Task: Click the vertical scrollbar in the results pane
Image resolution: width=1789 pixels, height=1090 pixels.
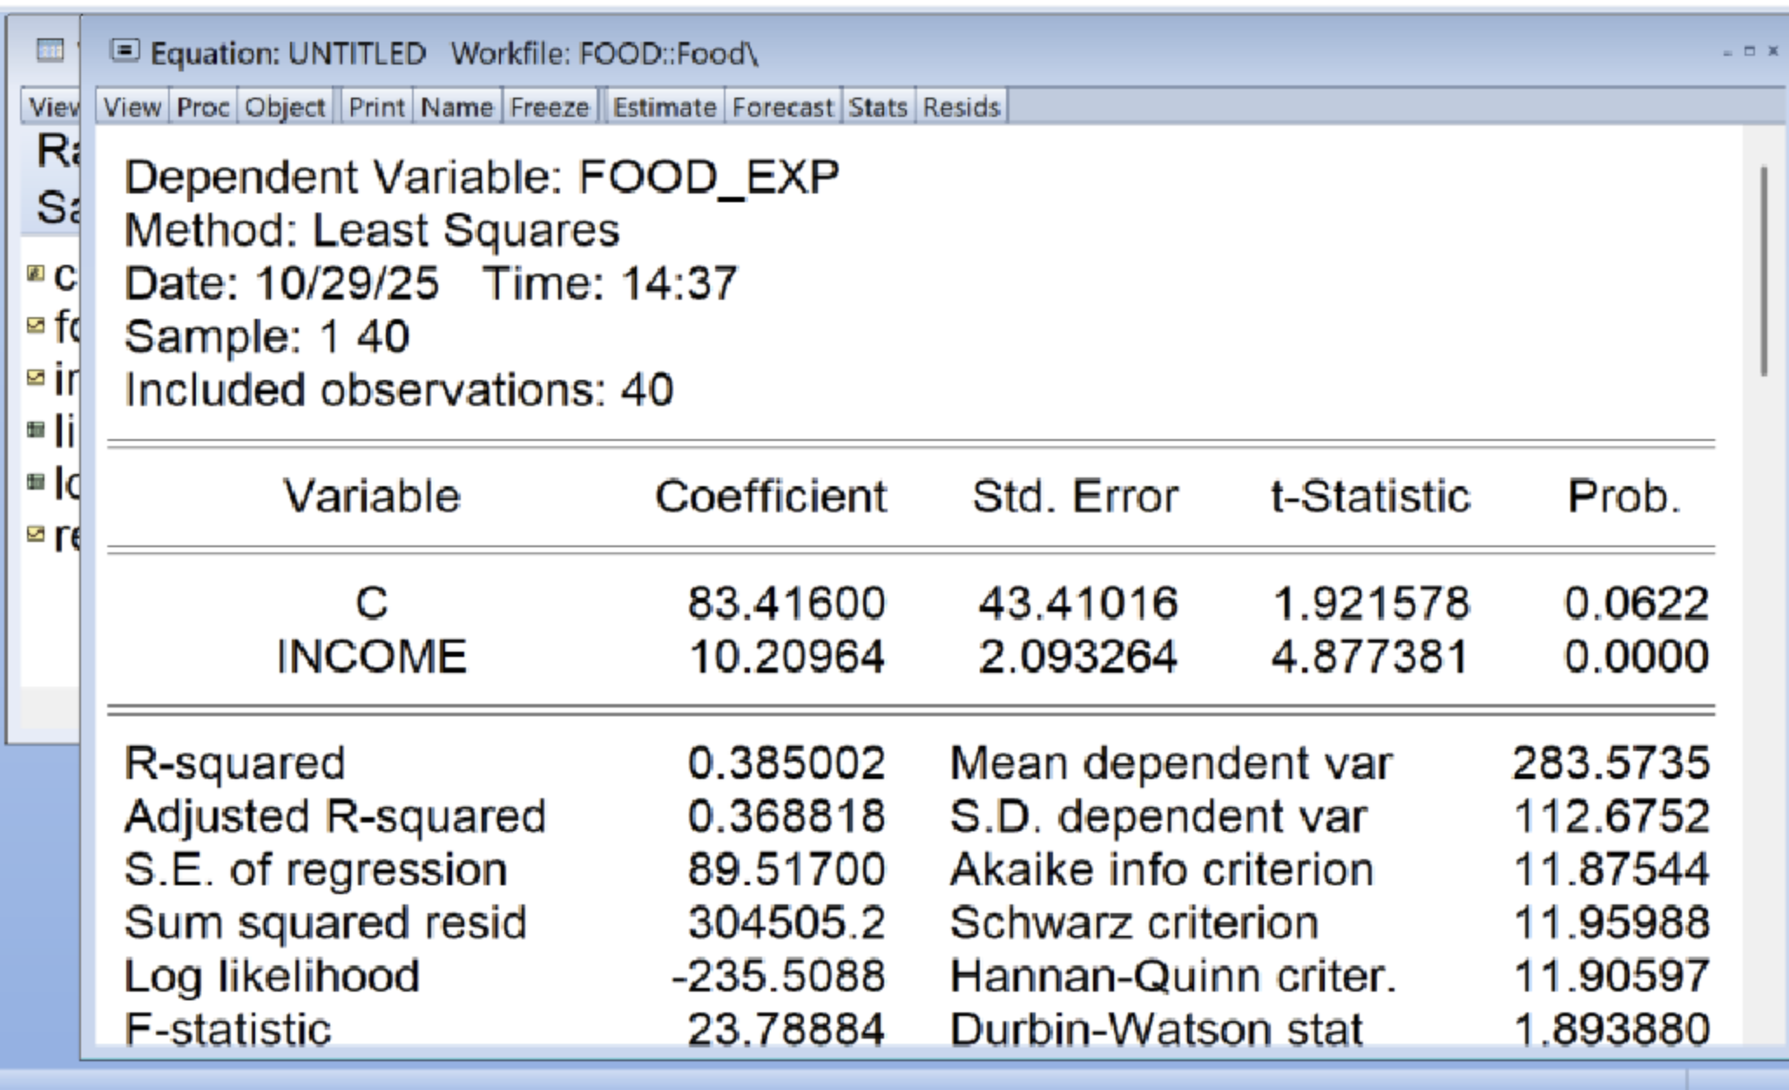Action: click(x=1764, y=270)
